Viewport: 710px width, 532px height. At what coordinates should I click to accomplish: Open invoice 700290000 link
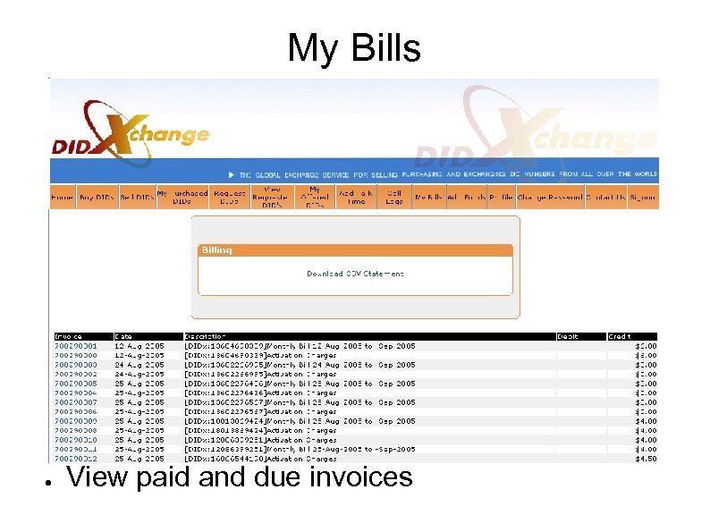[x=76, y=356]
